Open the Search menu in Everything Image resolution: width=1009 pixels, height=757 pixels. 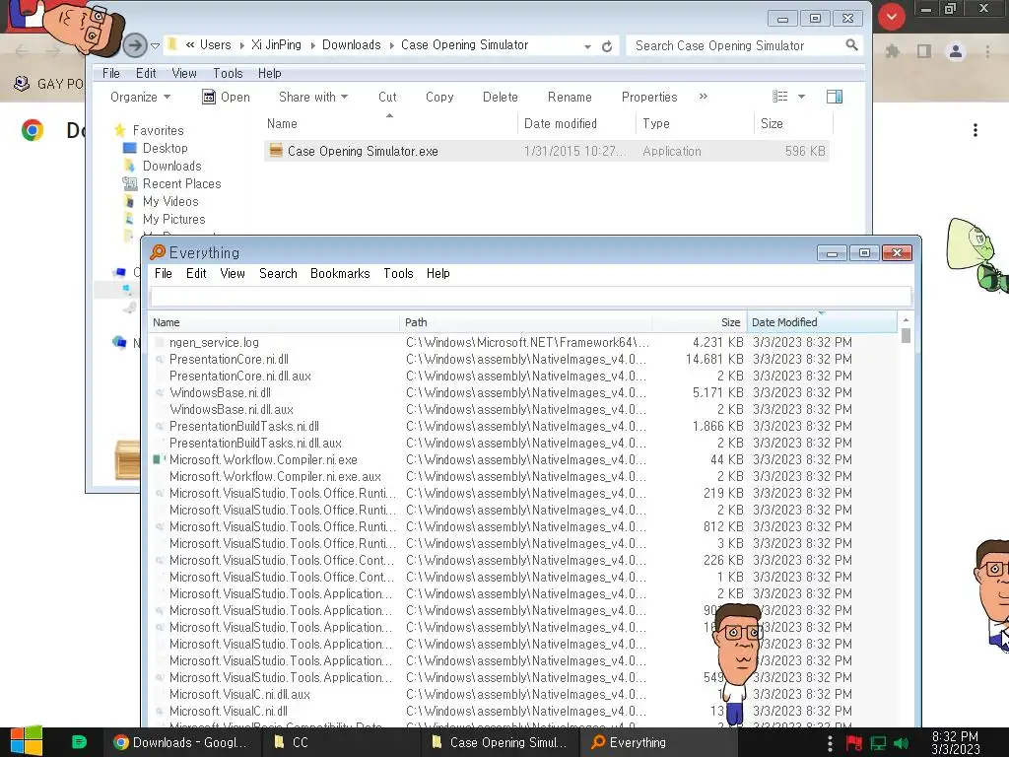[278, 273]
